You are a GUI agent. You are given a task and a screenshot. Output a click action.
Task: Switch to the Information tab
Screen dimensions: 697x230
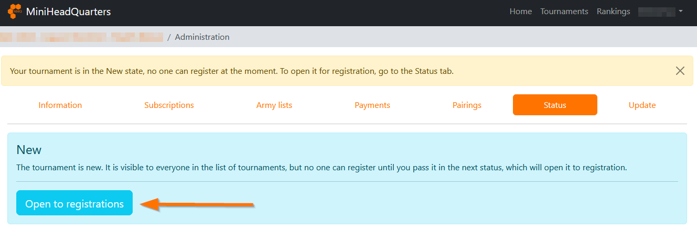pyautogui.click(x=60, y=105)
